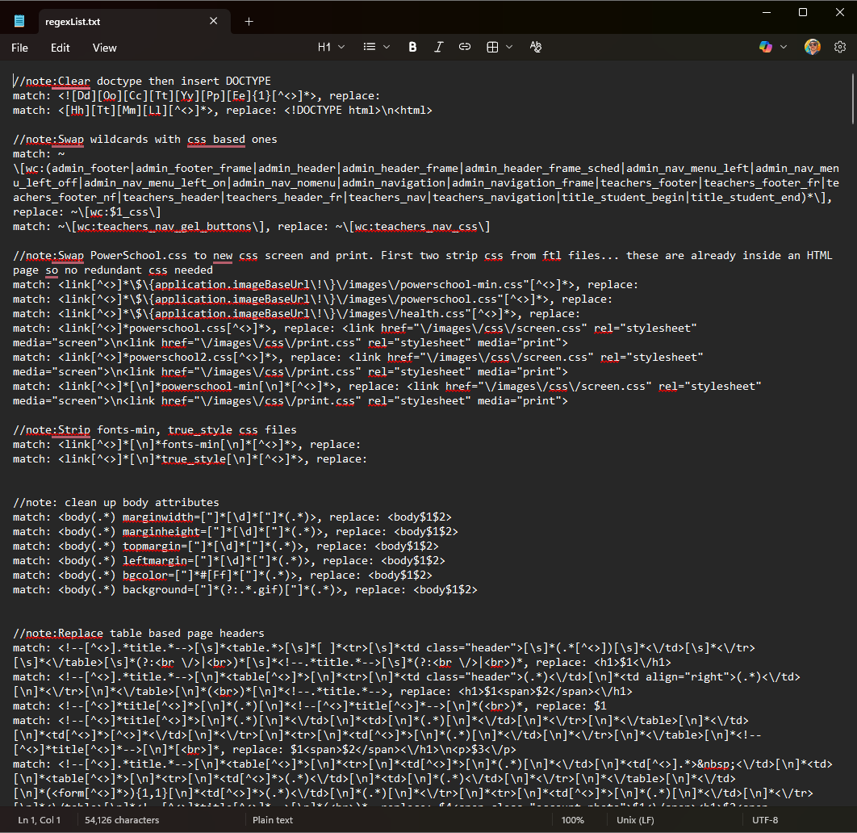Click the 100% zoom level in status bar
Image resolution: width=857 pixels, height=833 pixels.
pos(572,820)
